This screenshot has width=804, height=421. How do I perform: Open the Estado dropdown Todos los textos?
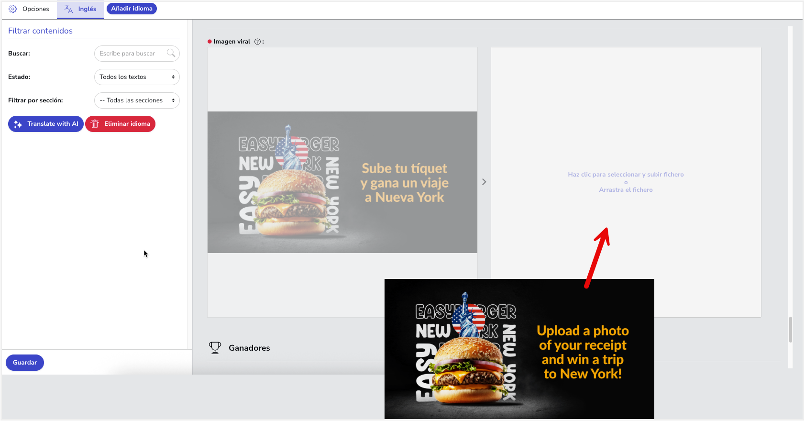click(x=137, y=77)
